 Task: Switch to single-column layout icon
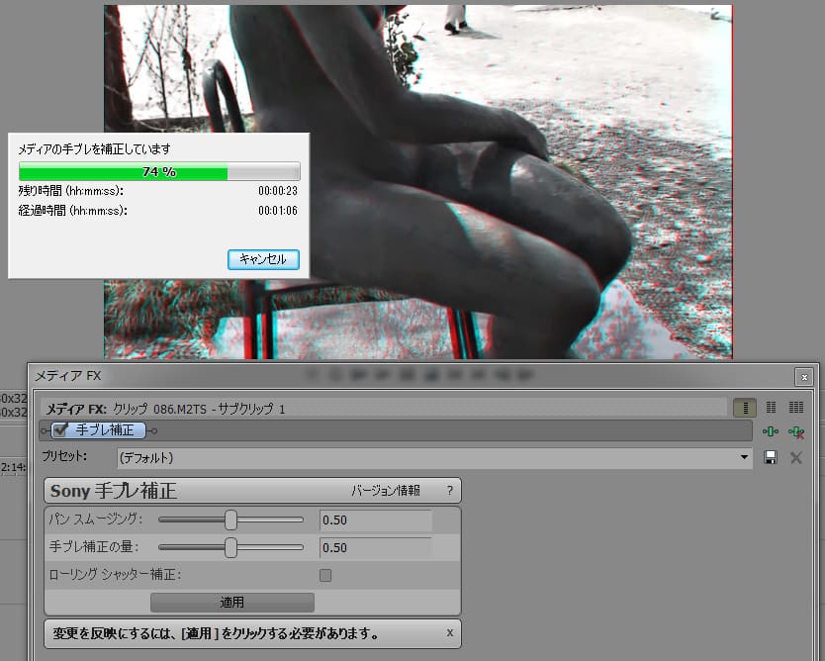pos(745,408)
